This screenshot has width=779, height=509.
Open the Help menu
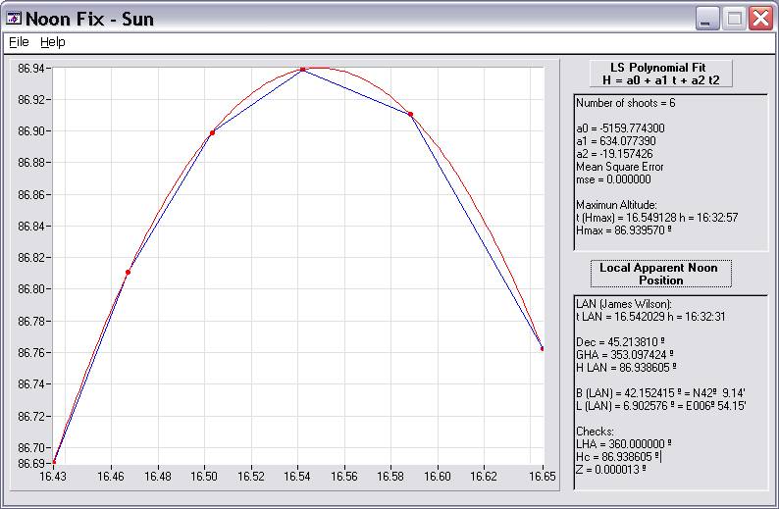pos(52,42)
